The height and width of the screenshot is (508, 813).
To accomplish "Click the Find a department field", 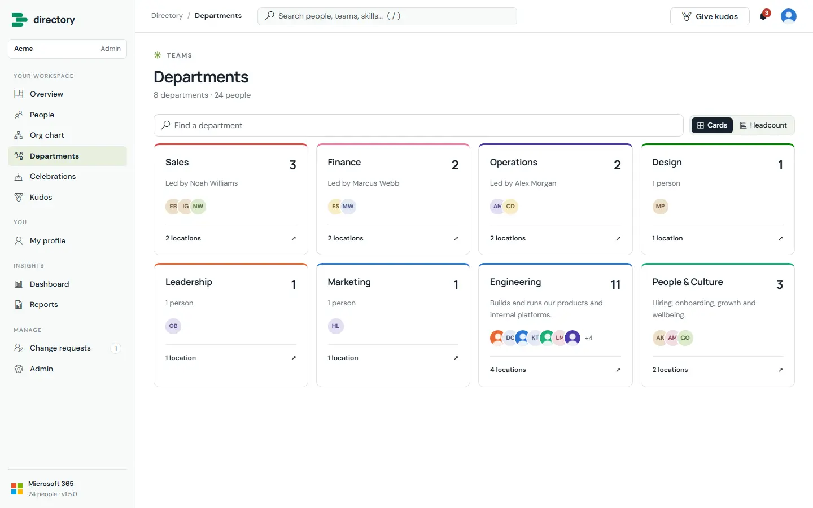I will tap(418, 125).
